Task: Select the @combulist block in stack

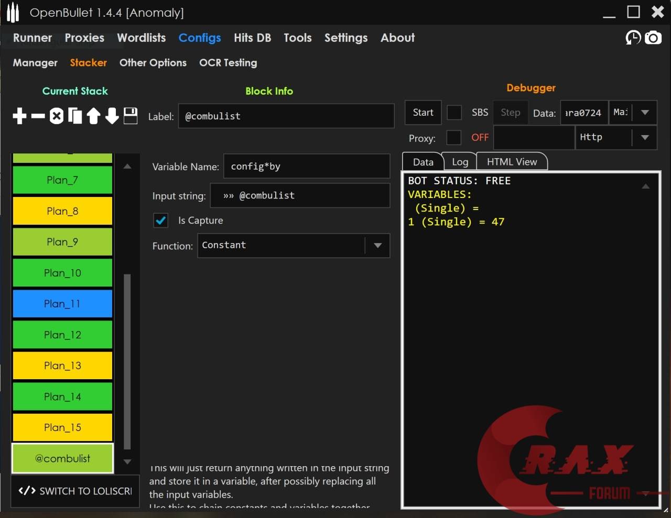Action: tap(62, 458)
